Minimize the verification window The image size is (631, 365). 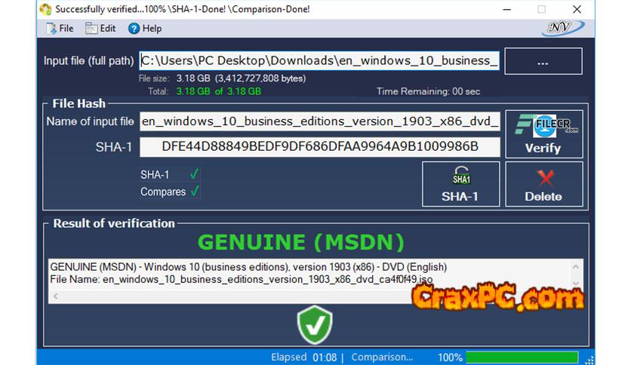tap(507, 9)
